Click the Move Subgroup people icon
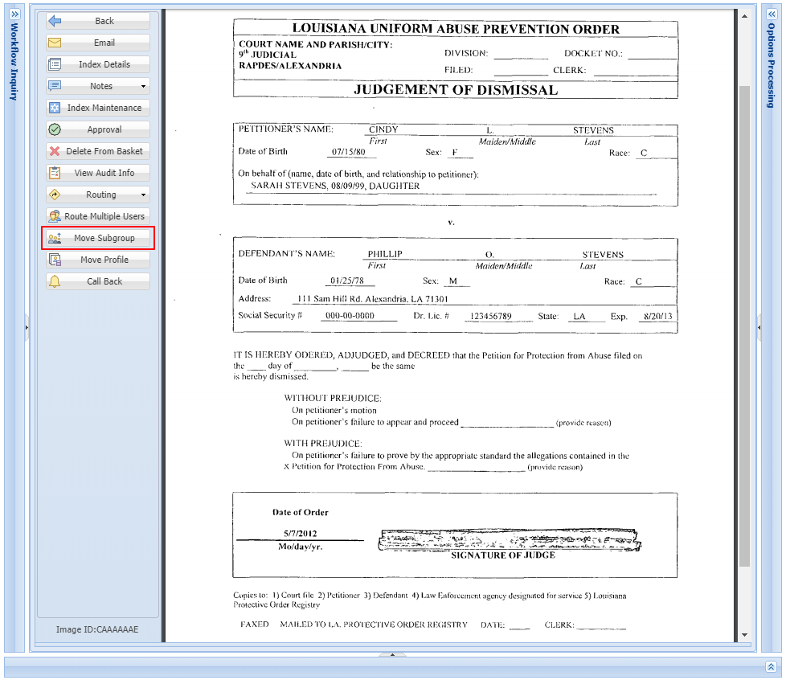 point(55,238)
